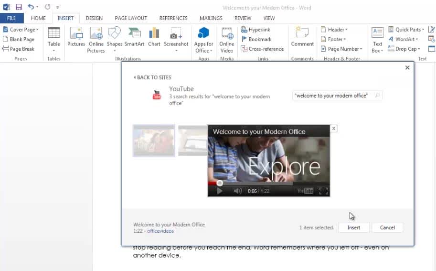Click the Cancel button

point(387,228)
